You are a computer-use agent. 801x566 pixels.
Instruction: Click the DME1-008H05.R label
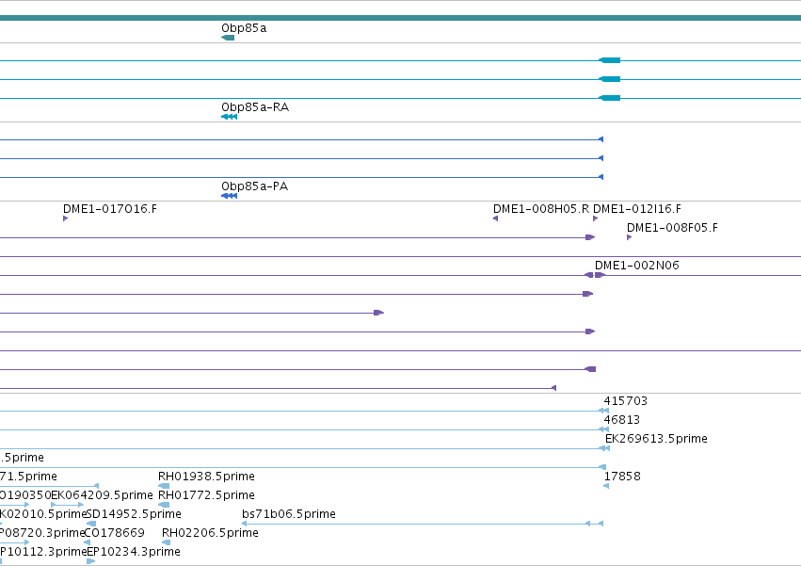[x=541, y=209]
